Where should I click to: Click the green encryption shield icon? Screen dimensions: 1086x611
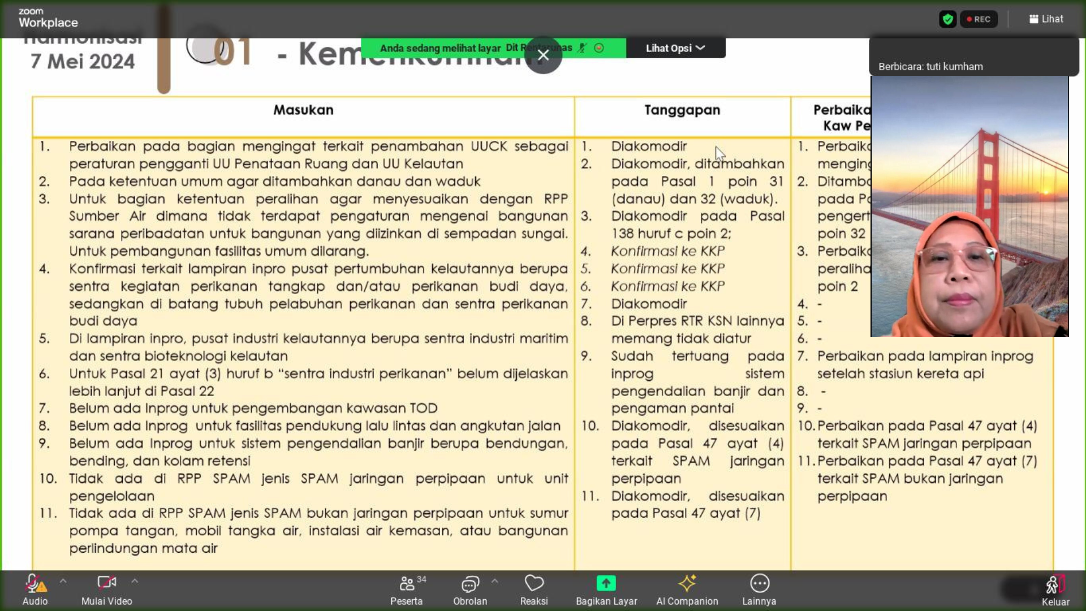point(947,19)
